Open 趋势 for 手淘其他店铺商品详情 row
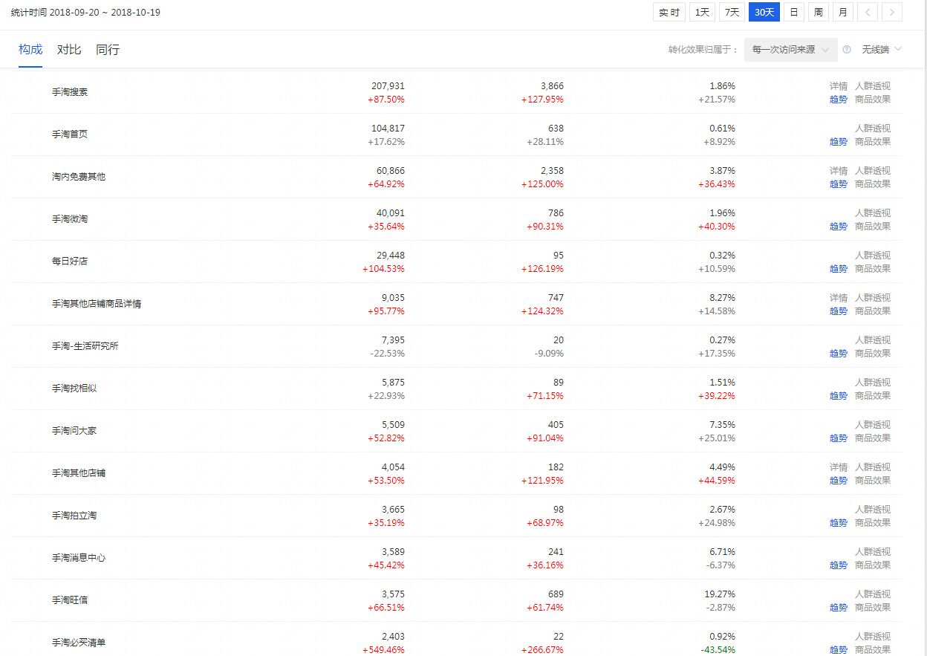 point(839,311)
